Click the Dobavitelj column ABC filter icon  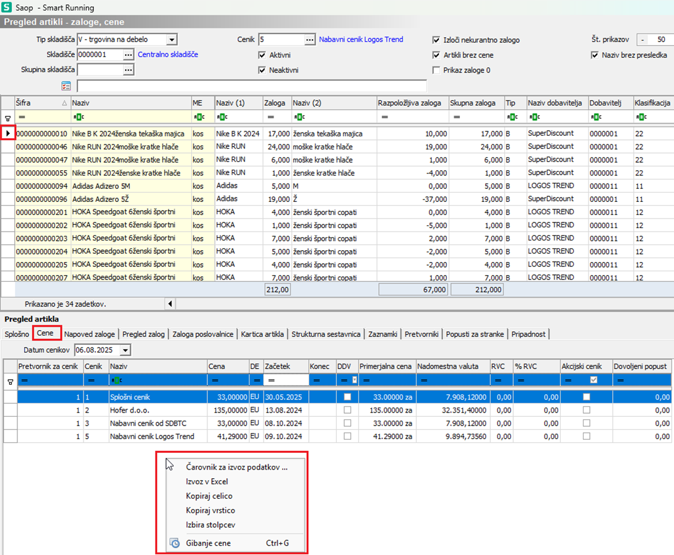596,116
